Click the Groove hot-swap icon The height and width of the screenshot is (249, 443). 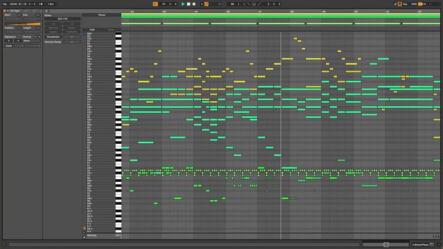coord(35,37)
